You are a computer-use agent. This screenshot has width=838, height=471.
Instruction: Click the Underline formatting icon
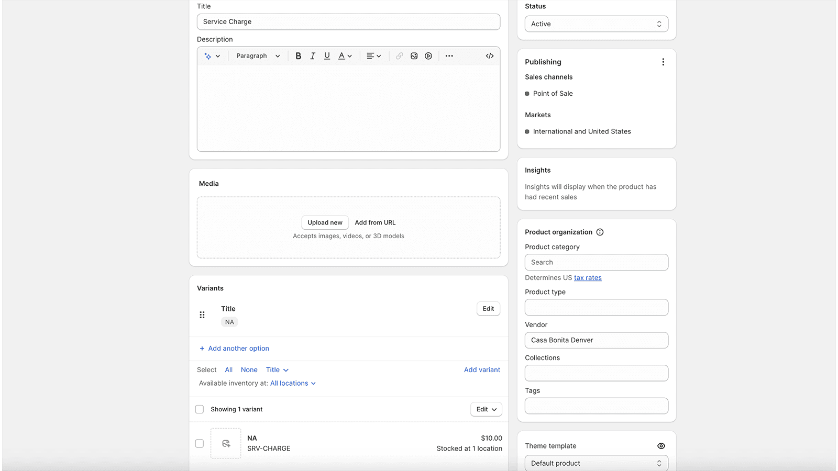click(x=327, y=56)
